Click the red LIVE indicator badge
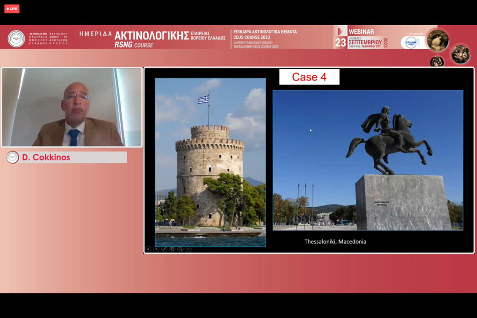The image size is (477, 318). point(12,8)
